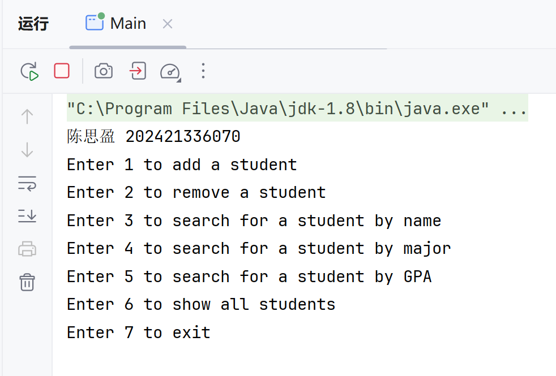This screenshot has width=556, height=376.
Task: Click the "Enter 6 to show all students" line
Action: [x=201, y=304]
